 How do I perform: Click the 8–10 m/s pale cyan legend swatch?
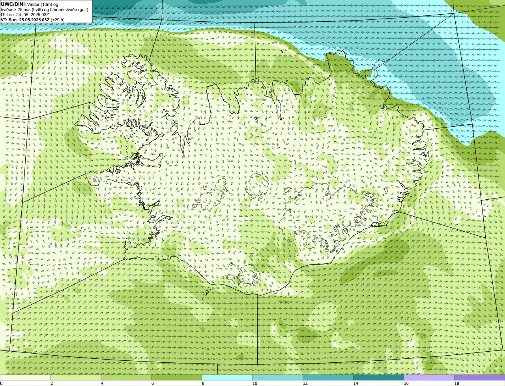227,377
